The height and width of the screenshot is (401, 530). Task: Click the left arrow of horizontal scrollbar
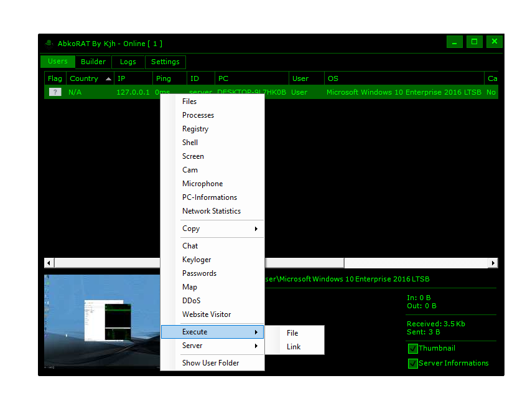pyautogui.click(x=49, y=263)
